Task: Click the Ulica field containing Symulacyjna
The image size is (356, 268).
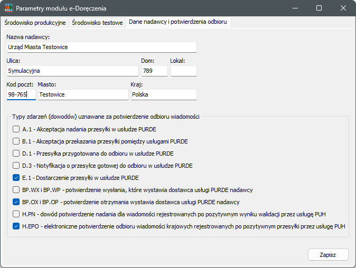Action: click(x=72, y=71)
